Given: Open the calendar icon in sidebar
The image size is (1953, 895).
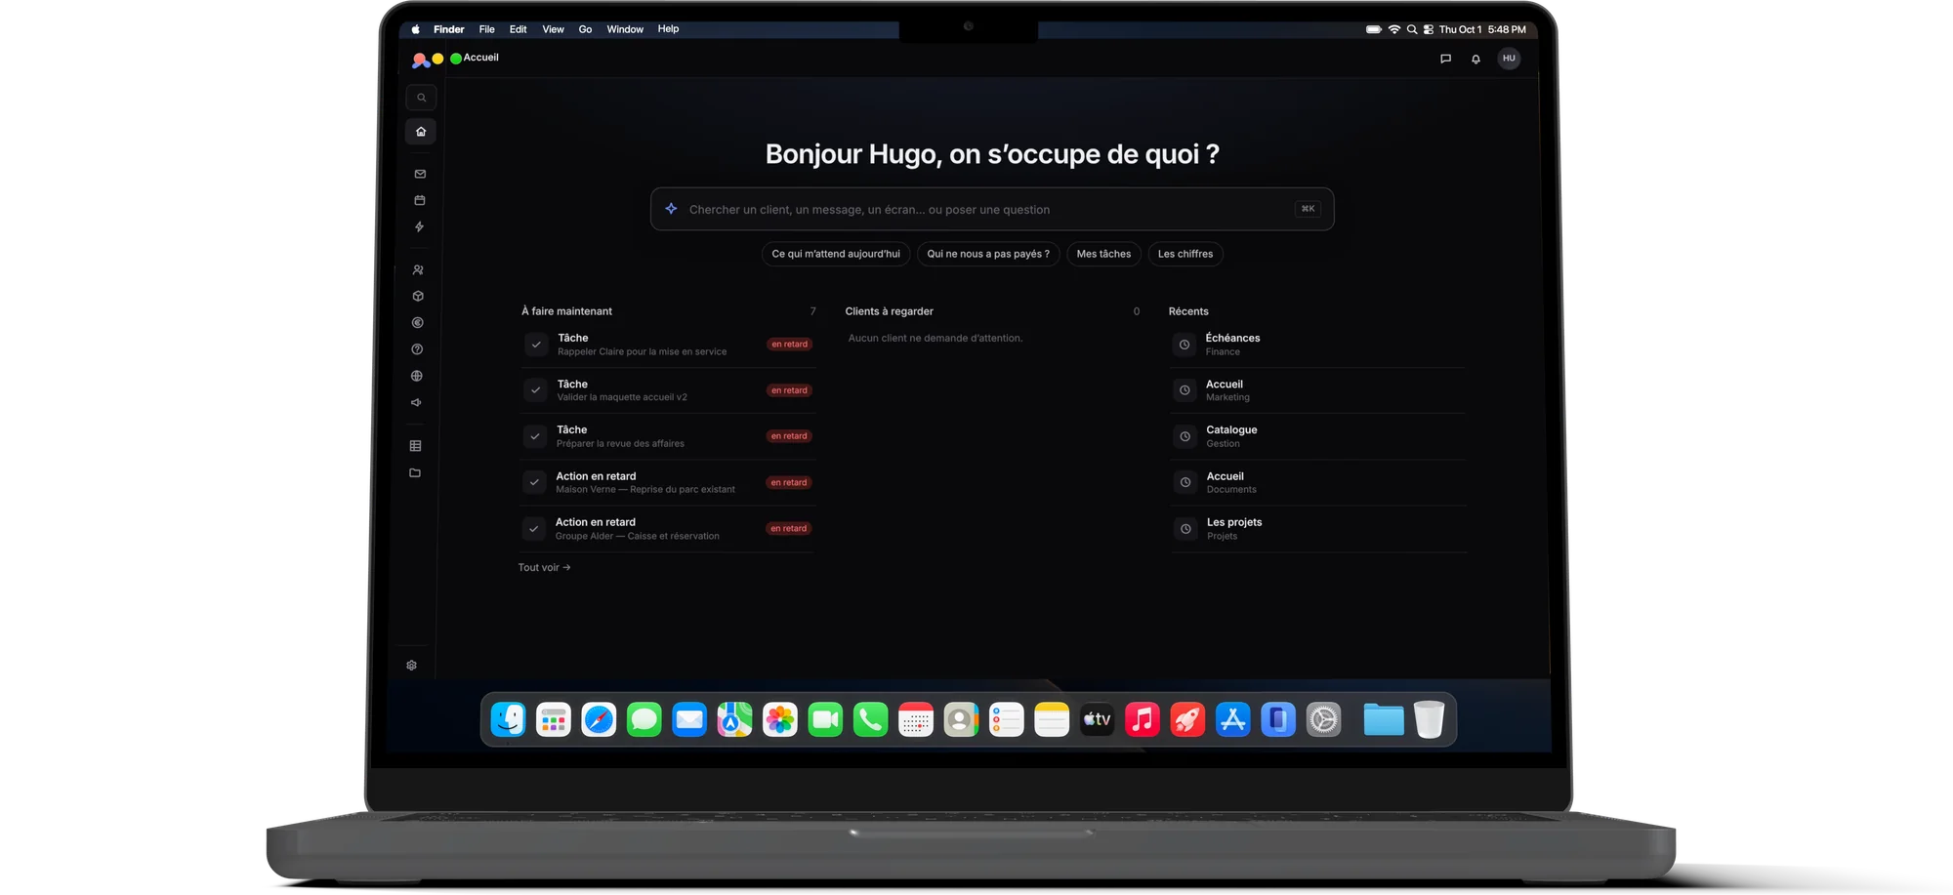Looking at the screenshot, I should point(420,200).
